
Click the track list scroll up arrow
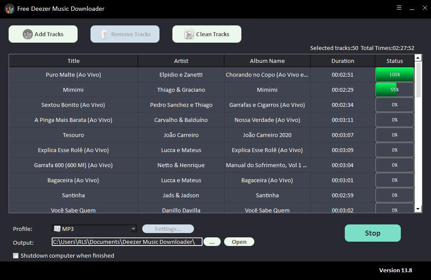pos(418,58)
